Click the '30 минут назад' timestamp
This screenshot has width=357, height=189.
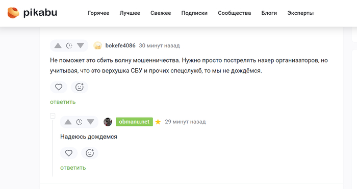[159, 45]
